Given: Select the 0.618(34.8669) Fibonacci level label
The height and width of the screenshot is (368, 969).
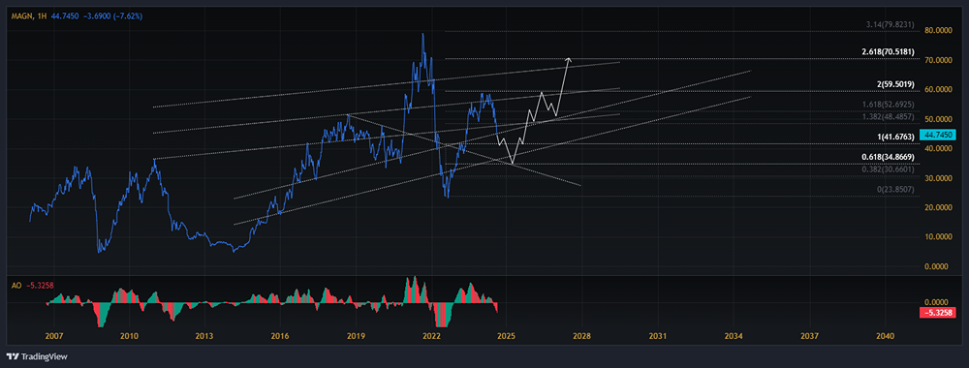Looking at the screenshot, I should [x=888, y=158].
